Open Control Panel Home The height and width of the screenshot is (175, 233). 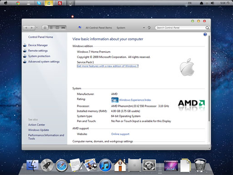[41, 37]
